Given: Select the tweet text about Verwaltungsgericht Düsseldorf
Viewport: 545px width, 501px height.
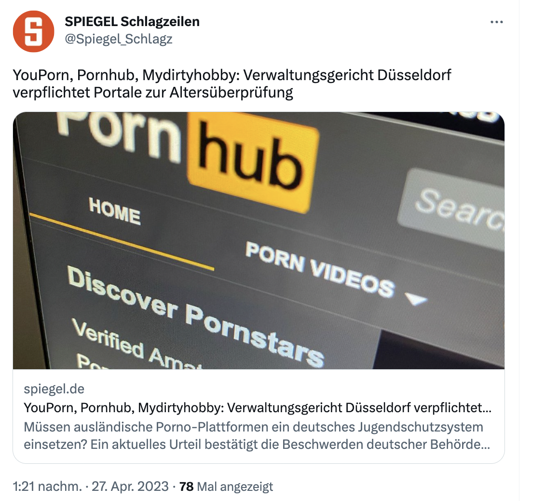Looking at the screenshot, I should coord(232,83).
